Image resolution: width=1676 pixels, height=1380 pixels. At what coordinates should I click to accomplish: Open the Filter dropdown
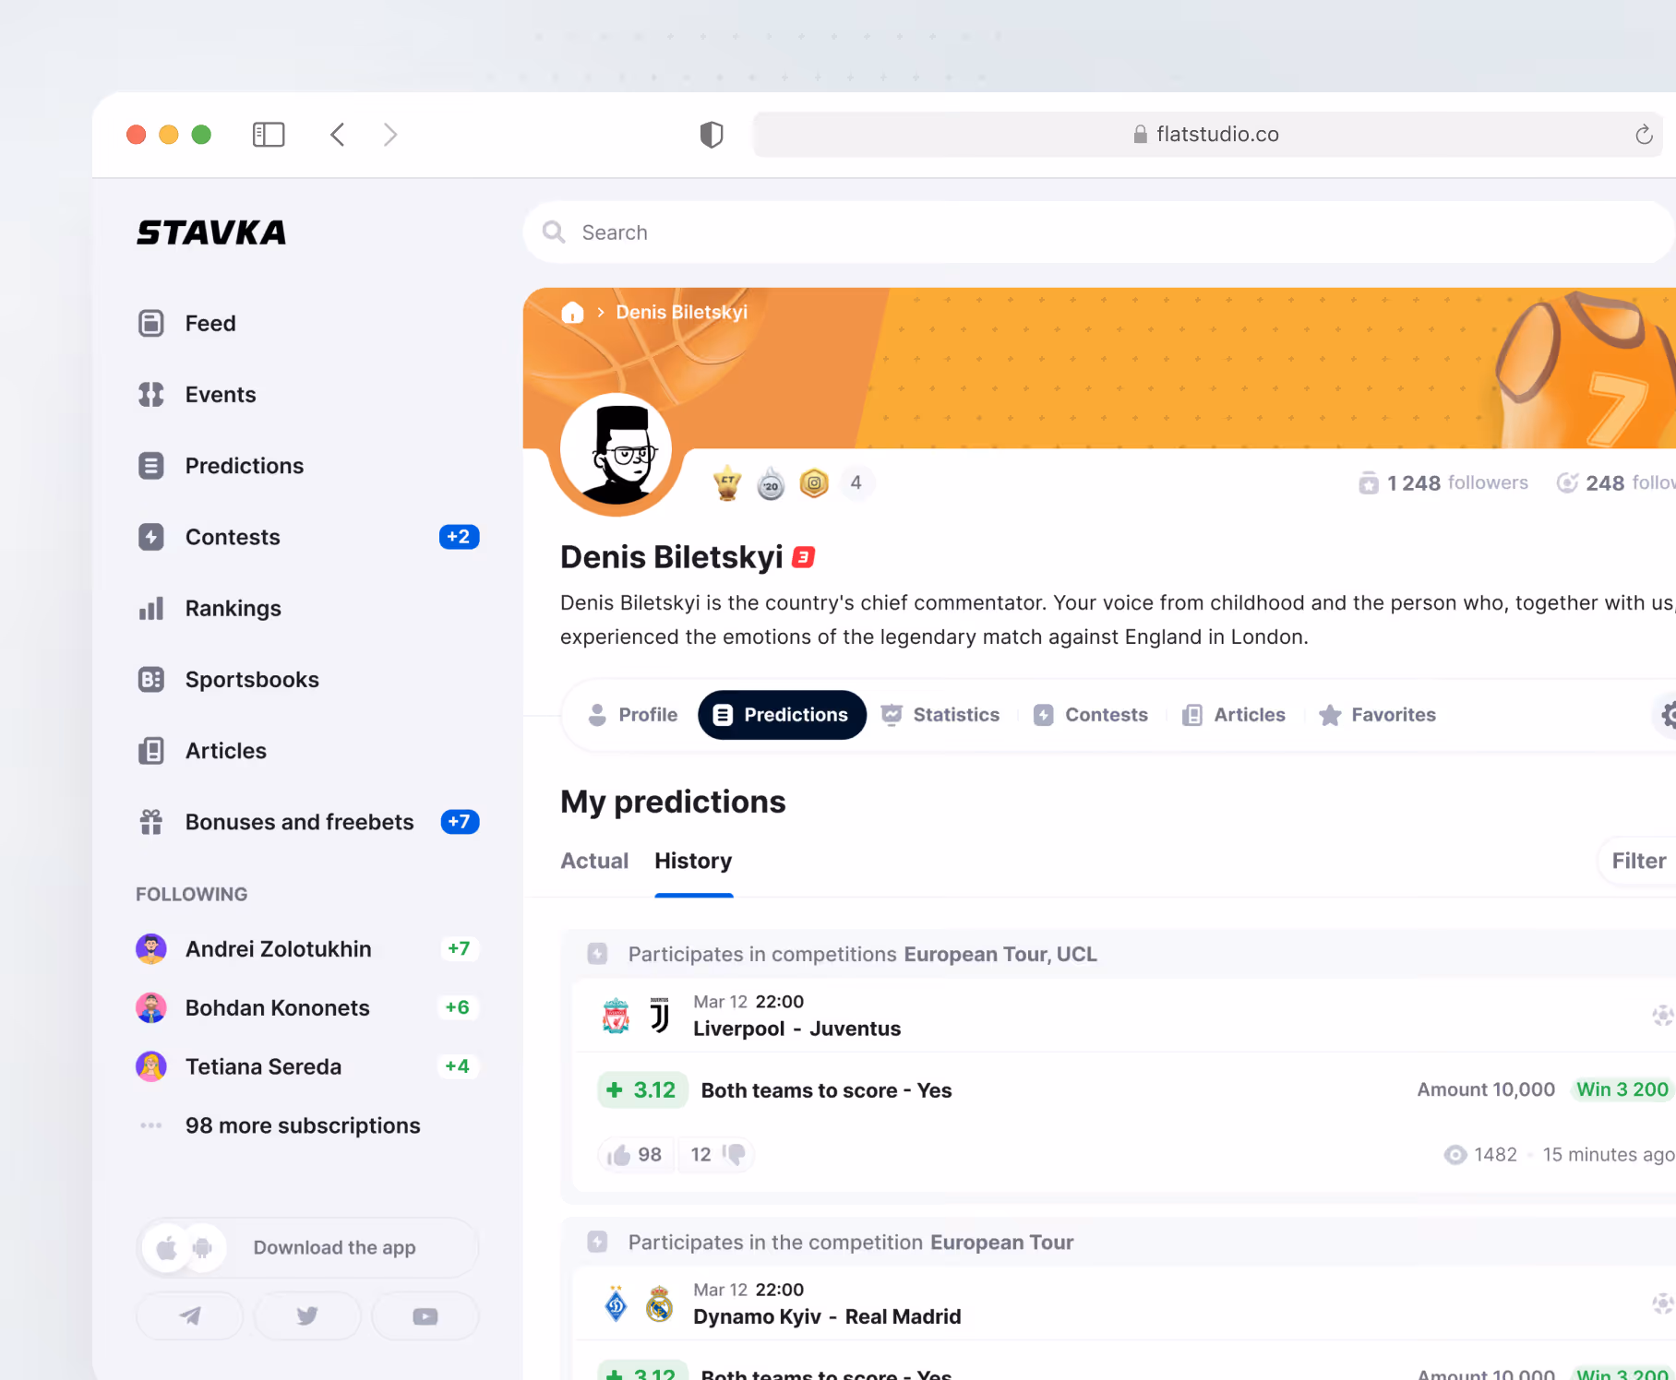1638,862
